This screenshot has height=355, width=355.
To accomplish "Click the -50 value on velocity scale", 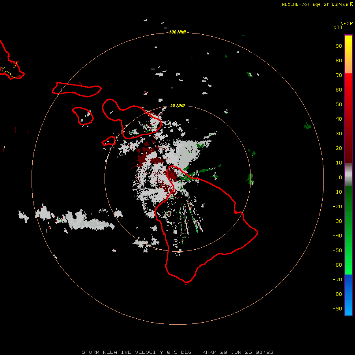I will [337, 250].
